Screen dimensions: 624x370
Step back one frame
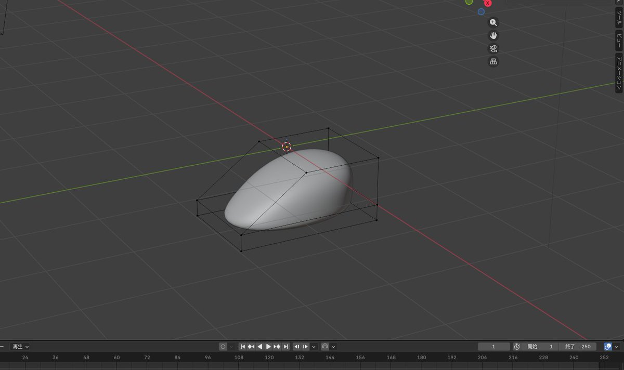tap(297, 347)
